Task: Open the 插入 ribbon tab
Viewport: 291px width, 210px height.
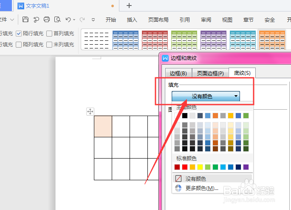Action: pyautogui.click(x=132, y=20)
